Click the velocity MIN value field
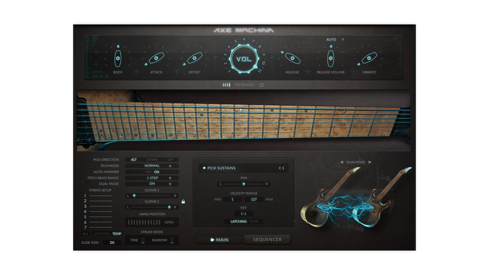 233,199
